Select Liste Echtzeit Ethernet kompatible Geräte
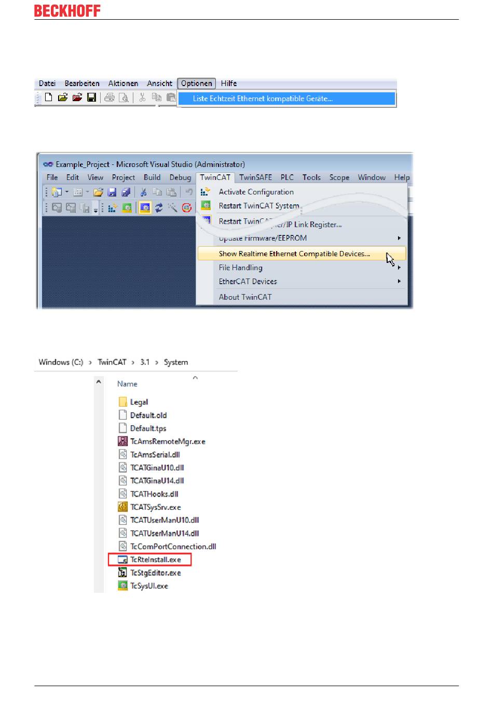 coord(286,99)
